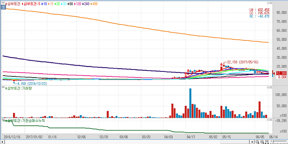Click the tallest blue volume bar near 04/17
Image resolution: width=288 pixels, height=144 pixels.
[x=190, y=103]
